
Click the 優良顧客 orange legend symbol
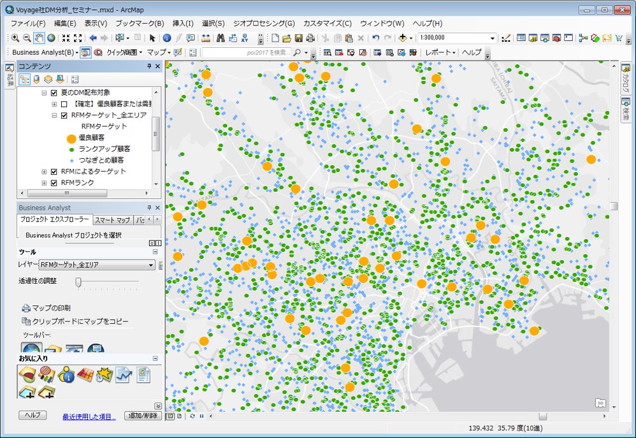[71, 139]
